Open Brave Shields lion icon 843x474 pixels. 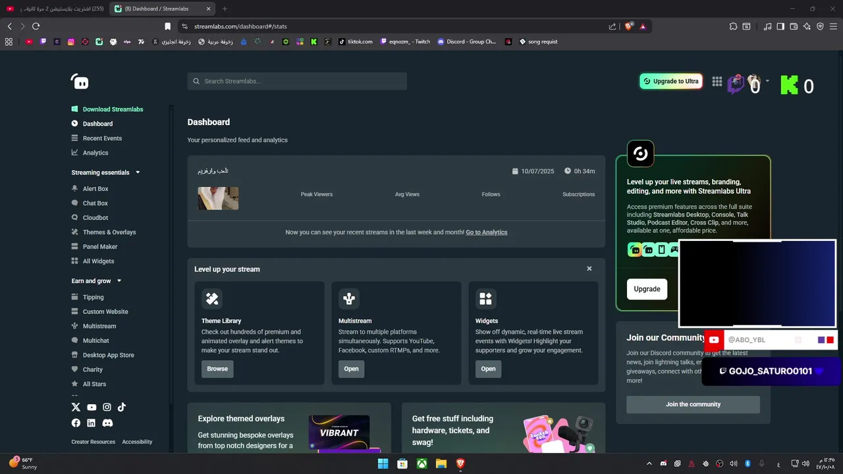point(629,26)
